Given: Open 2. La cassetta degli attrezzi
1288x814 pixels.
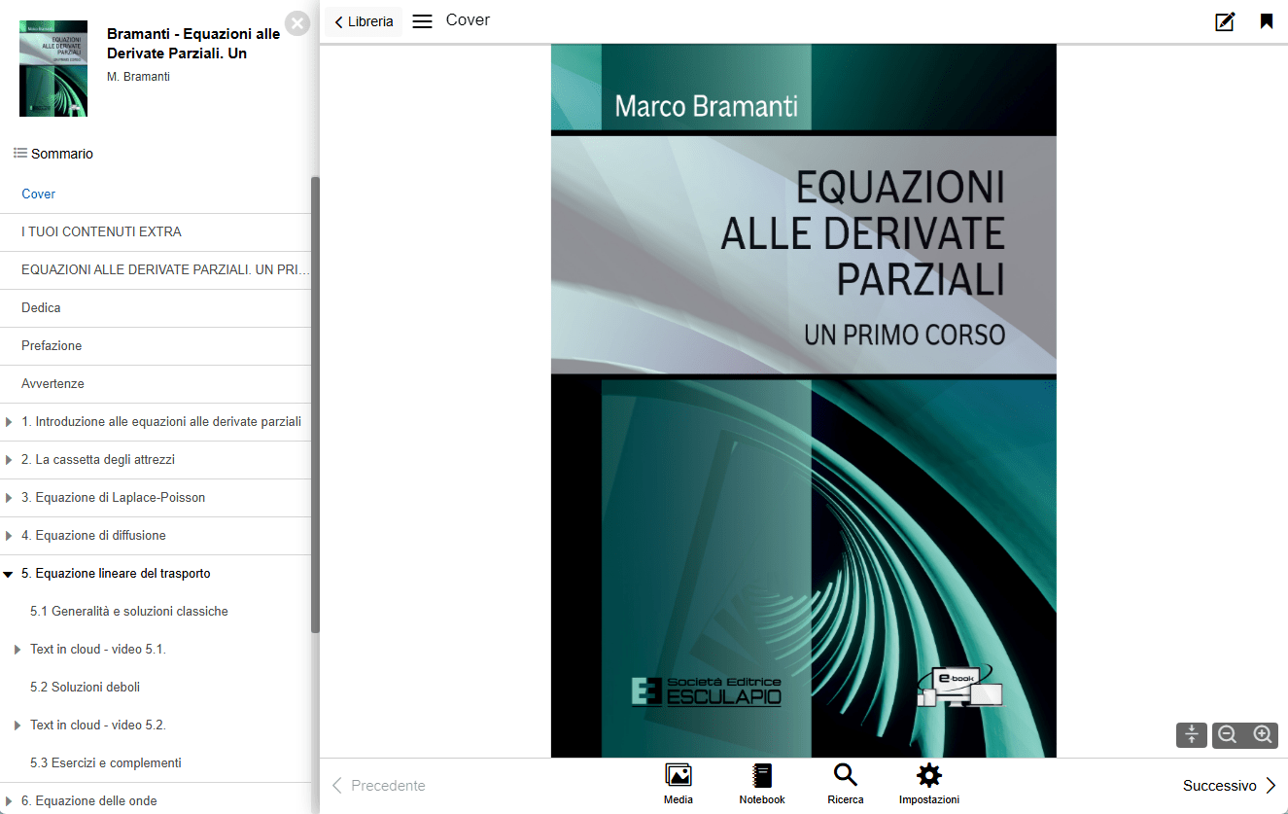Looking at the screenshot, I should point(98,460).
